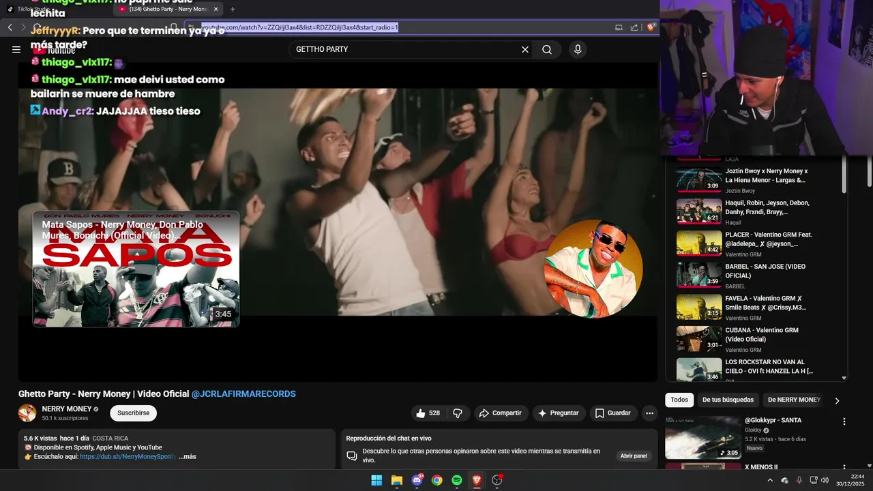Select the De tus búsquedas filter chip
Screen dimensions: 873x491
(728, 400)
